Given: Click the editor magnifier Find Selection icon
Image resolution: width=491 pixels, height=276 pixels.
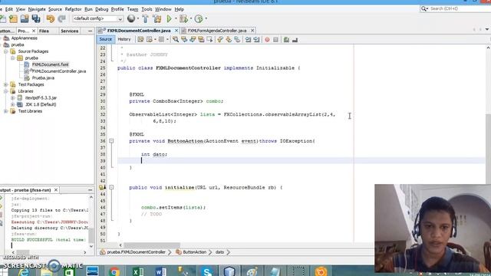Looking at the screenshot, I should (x=176, y=39).
